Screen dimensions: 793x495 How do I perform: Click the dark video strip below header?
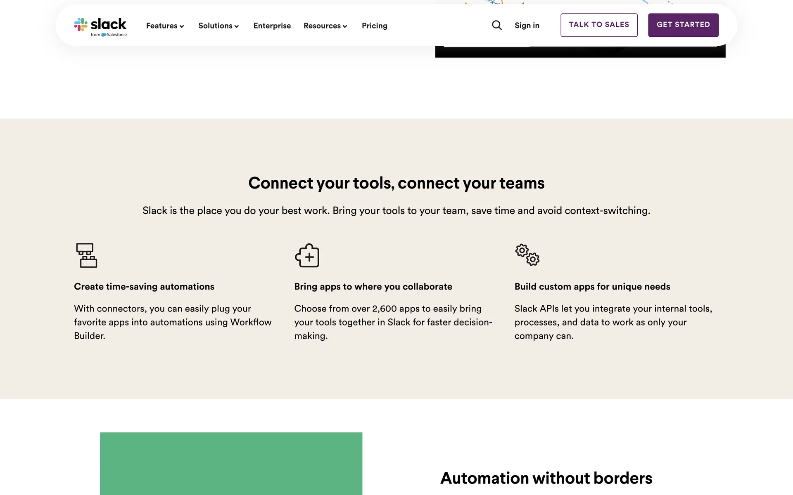coord(580,52)
